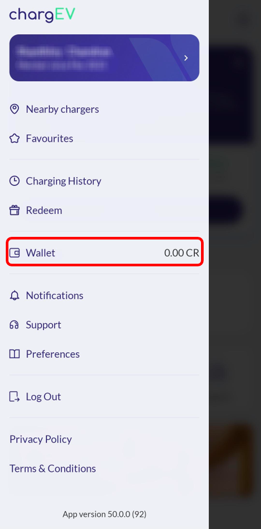261x529 pixels.
Task: Click the headset icon beside Support
Action: click(14, 325)
